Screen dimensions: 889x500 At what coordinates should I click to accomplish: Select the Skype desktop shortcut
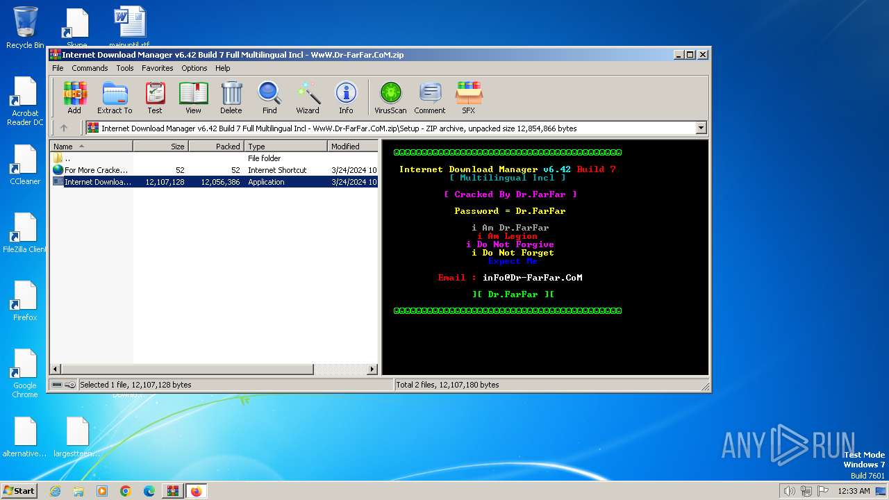pos(77,28)
